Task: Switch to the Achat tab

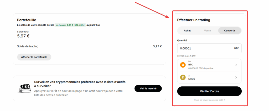Action: (x=187, y=31)
